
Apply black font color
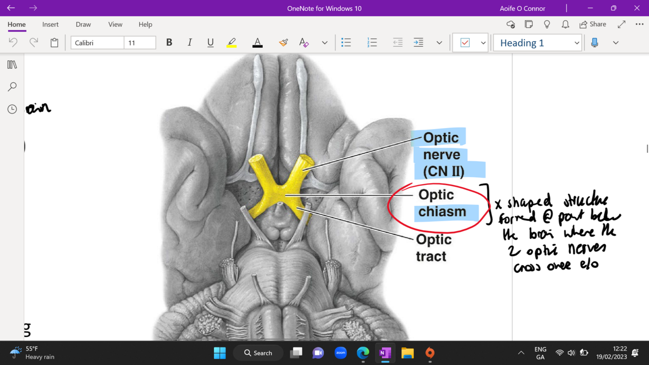click(257, 42)
